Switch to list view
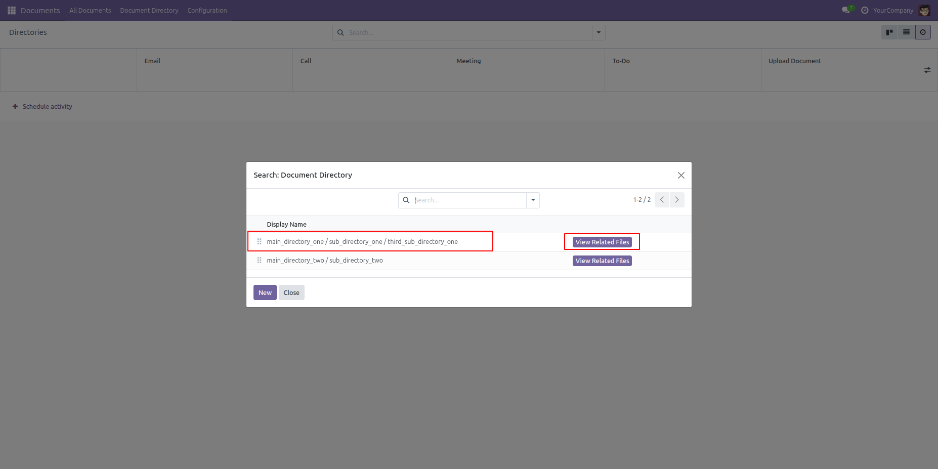Viewport: 938px width, 469px height. tap(906, 32)
